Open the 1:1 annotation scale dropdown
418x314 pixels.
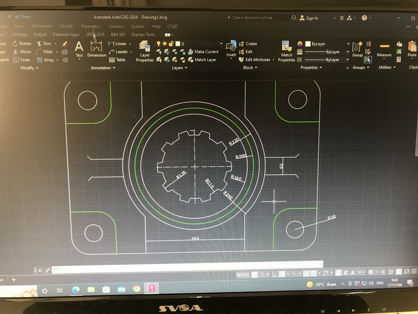361,272
